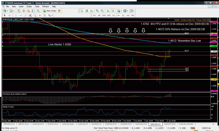
Task: Select the Cursor arrow tool
Action: tap(5, 15)
